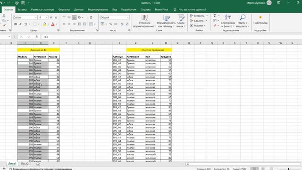Screen dimensions: 302x170
Task: Click the Wrap Text icon
Action: (x=91, y=17)
